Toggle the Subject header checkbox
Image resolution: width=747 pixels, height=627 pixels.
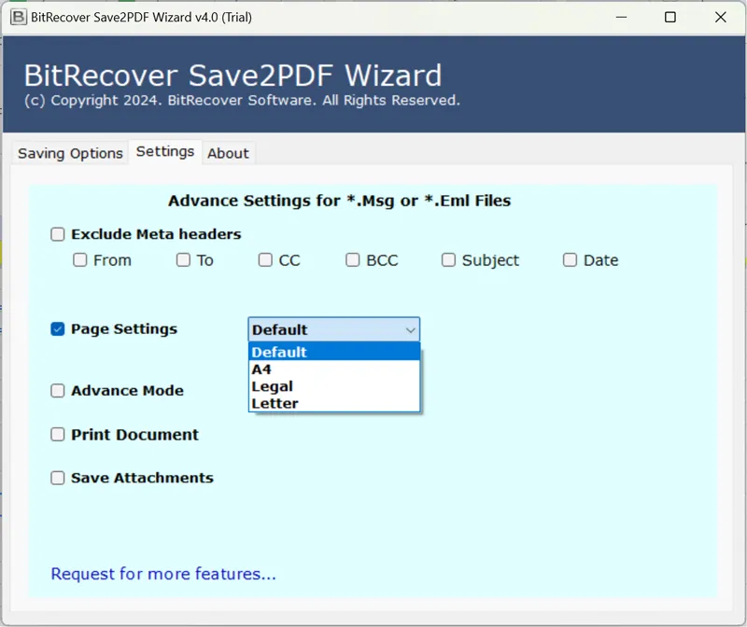[448, 260]
